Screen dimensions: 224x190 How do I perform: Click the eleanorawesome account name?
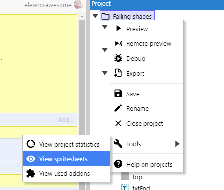click(x=48, y=5)
